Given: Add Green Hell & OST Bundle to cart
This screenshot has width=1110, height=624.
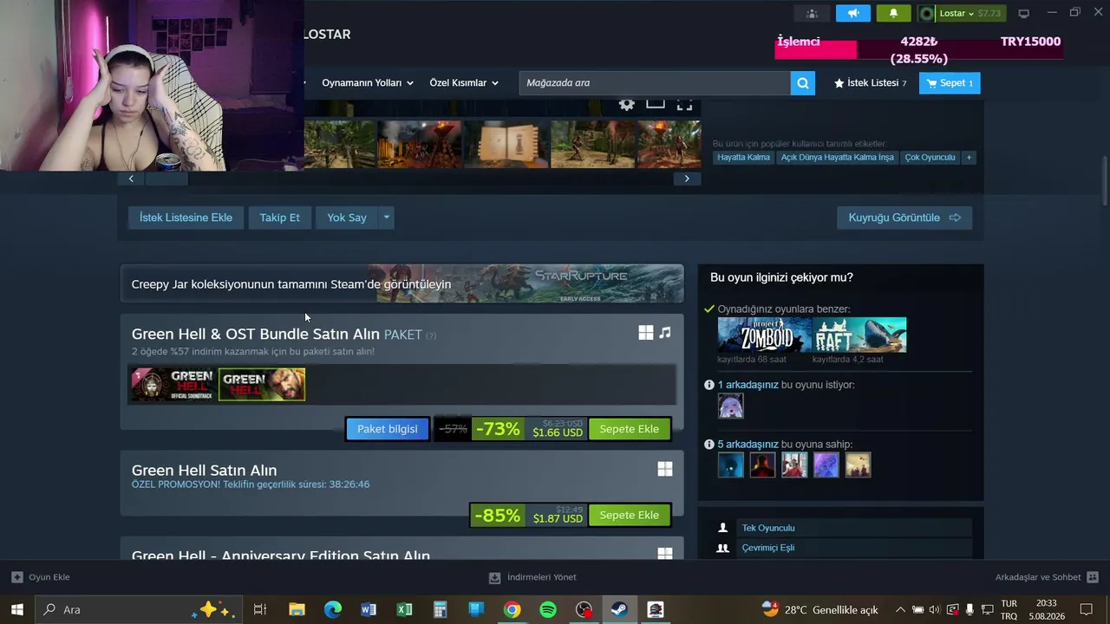Looking at the screenshot, I should [630, 429].
